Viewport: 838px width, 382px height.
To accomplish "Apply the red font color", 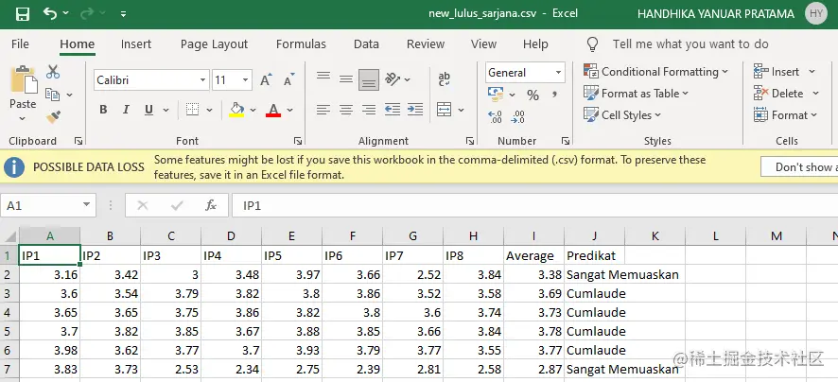I will pyautogui.click(x=273, y=110).
